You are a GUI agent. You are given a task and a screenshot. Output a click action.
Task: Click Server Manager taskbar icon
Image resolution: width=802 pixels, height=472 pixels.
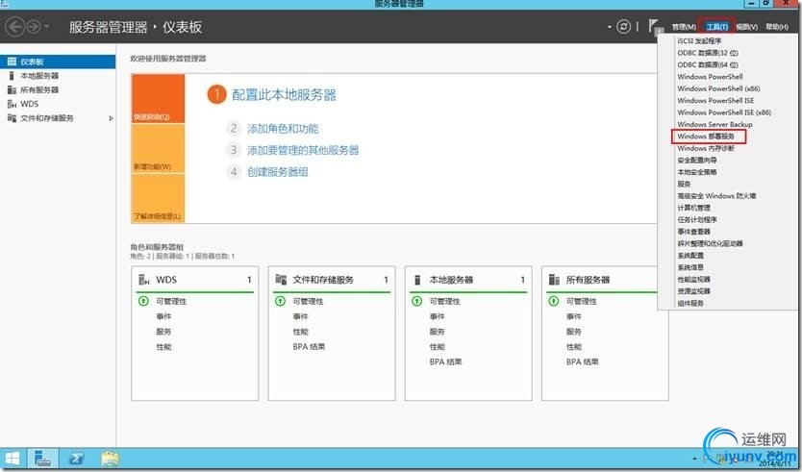tap(42, 459)
